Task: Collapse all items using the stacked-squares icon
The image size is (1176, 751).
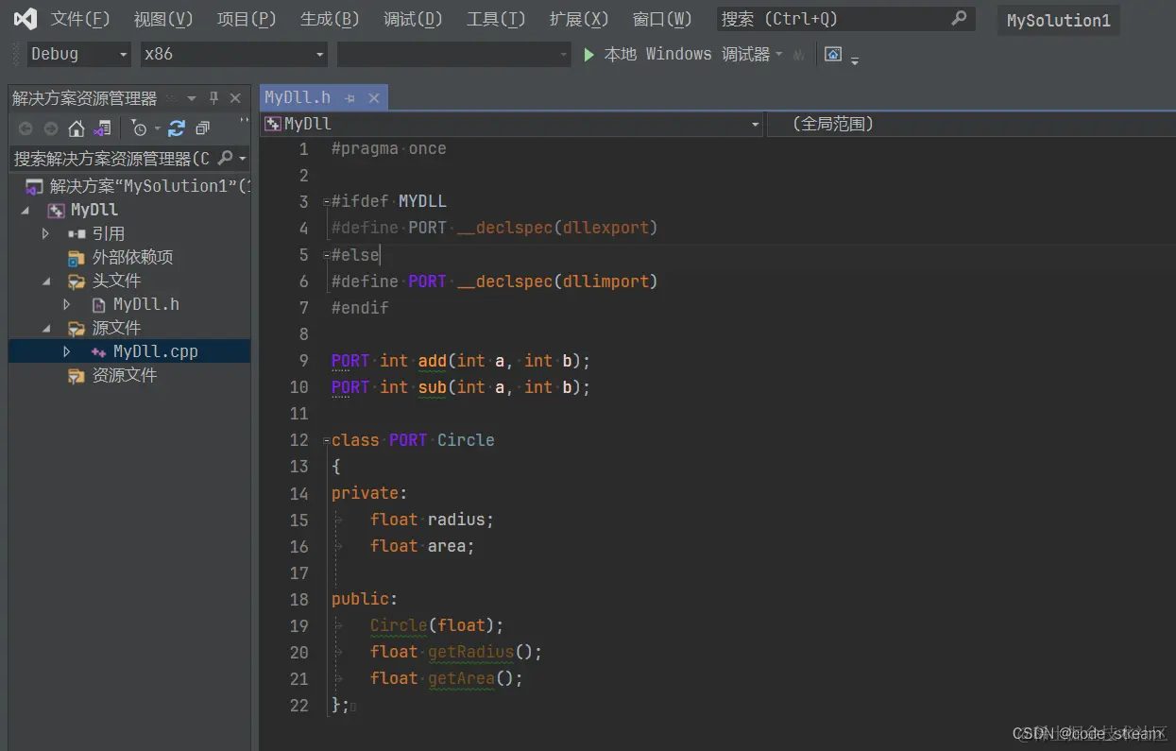Action: (202, 128)
